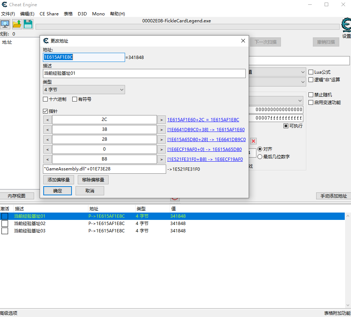Decrease the 2C offset with left arrow

(x=47, y=120)
